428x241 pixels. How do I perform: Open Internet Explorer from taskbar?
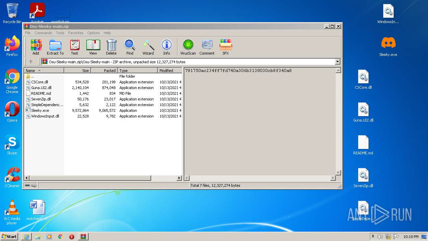[x=26, y=236]
